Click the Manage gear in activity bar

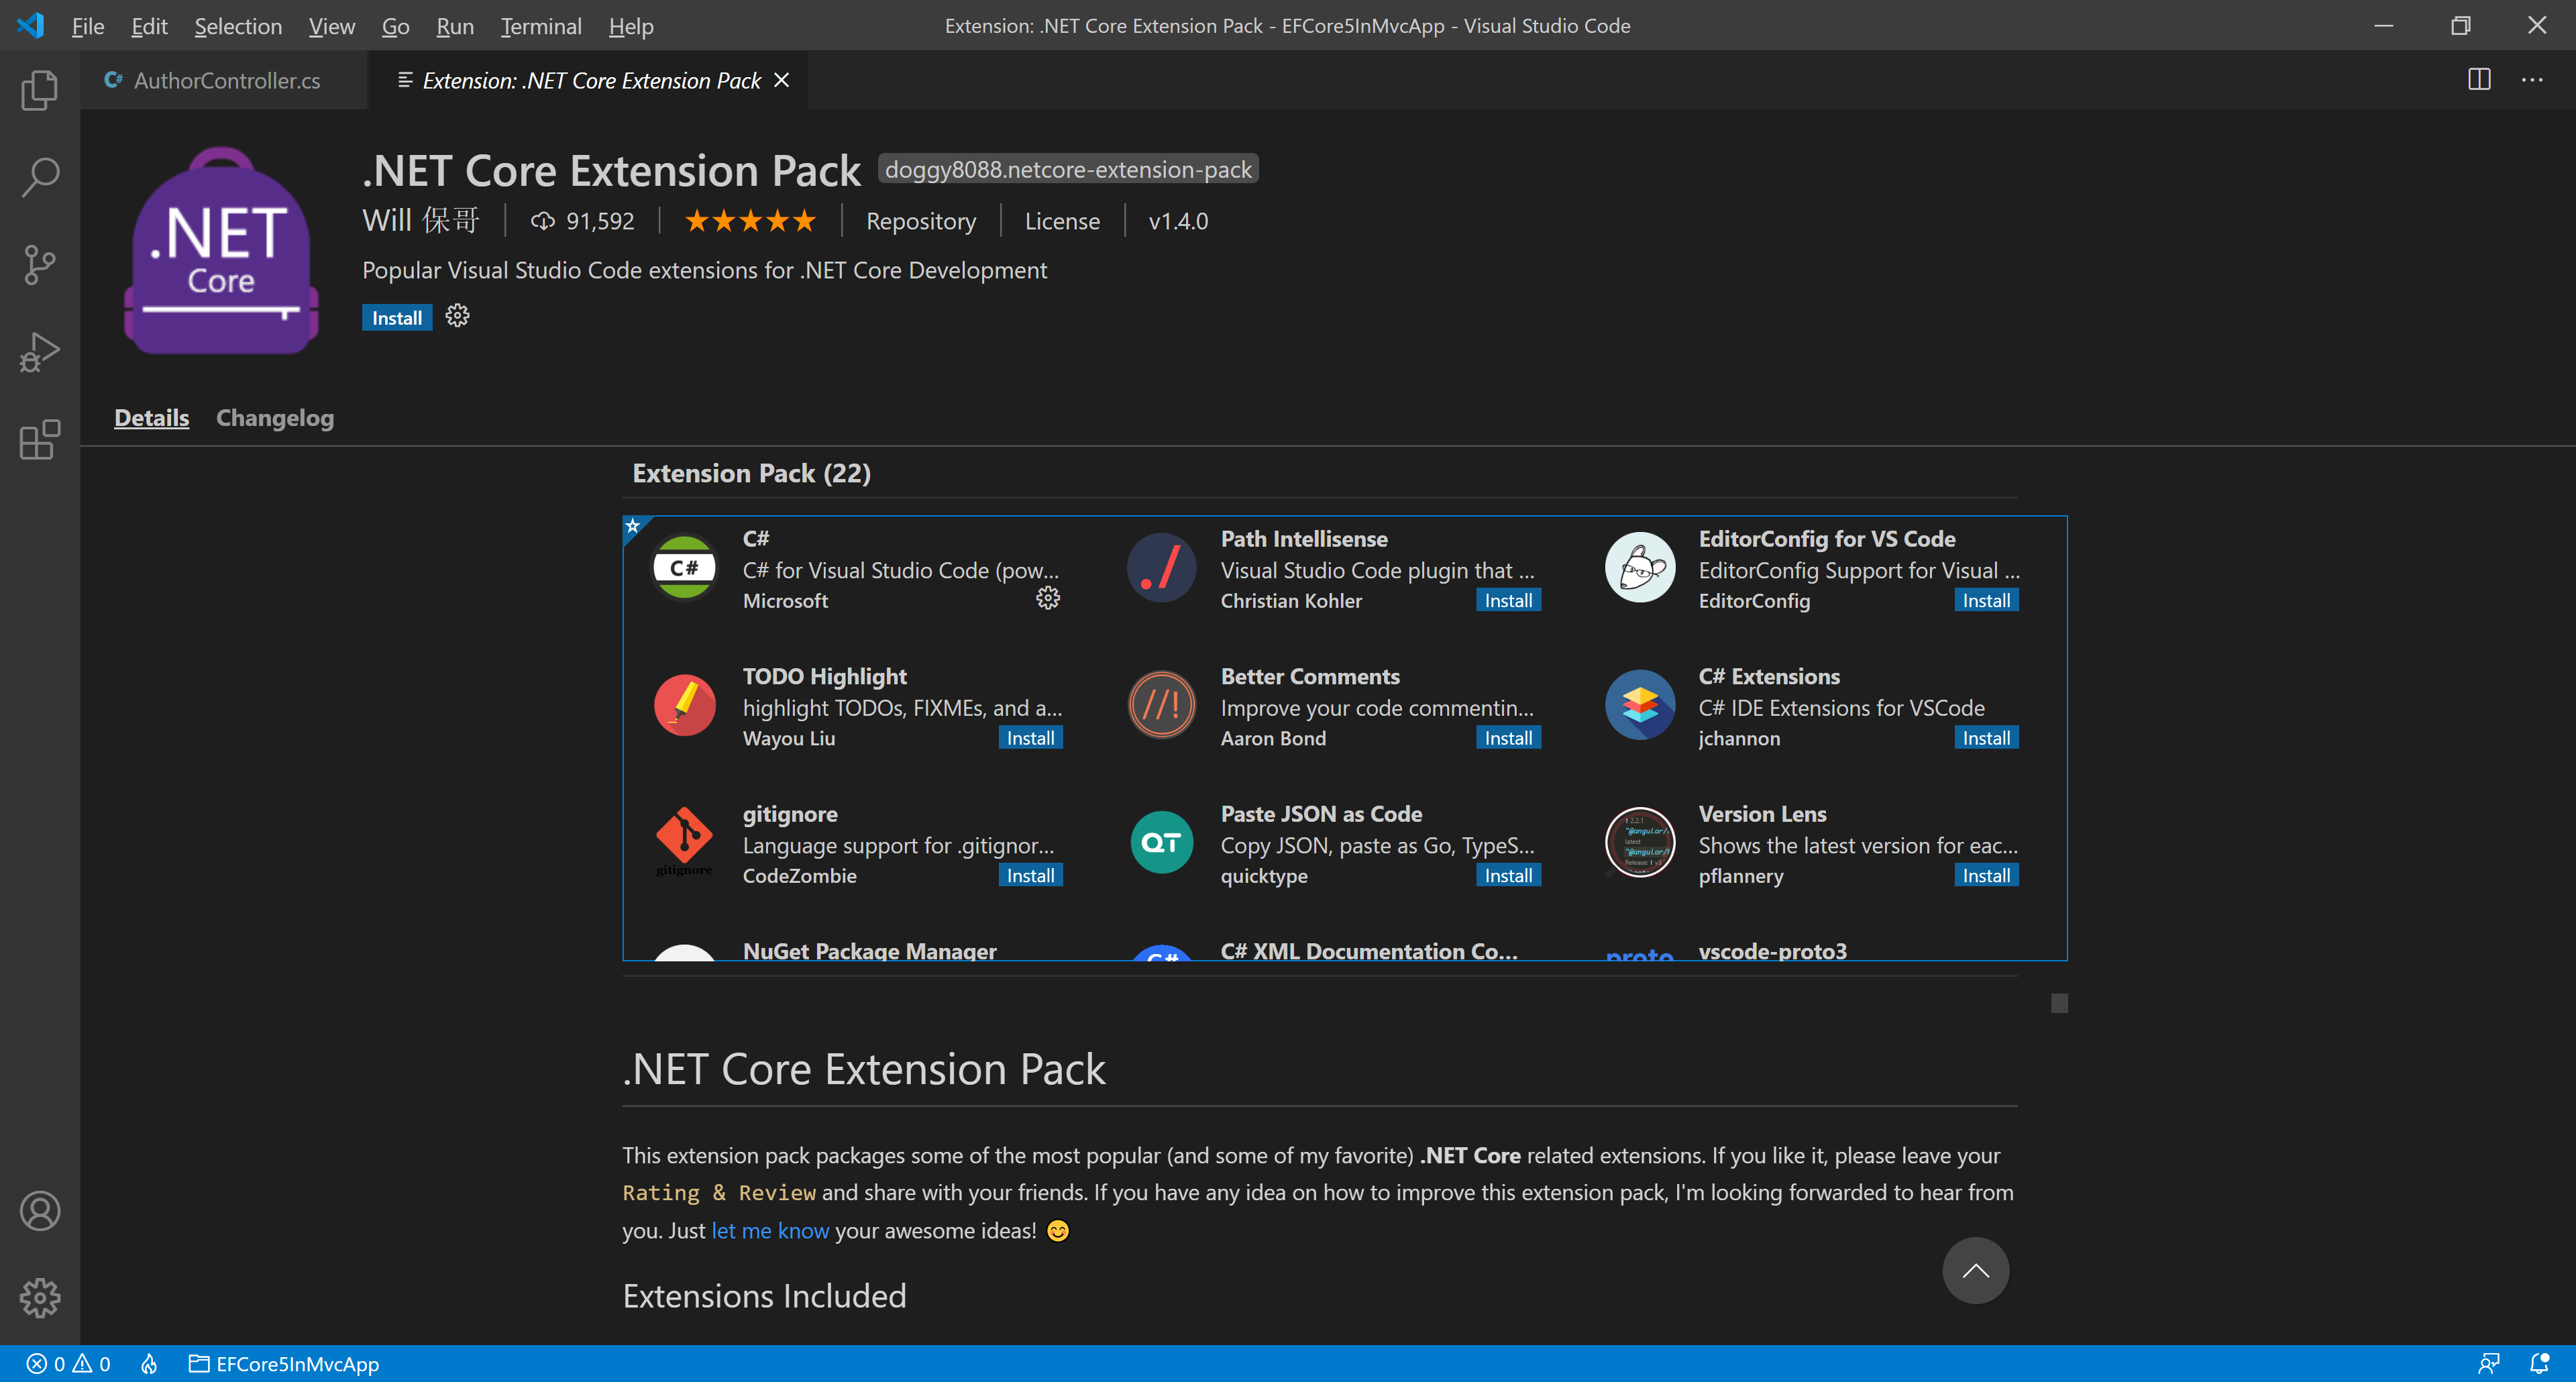pos(39,1298)
